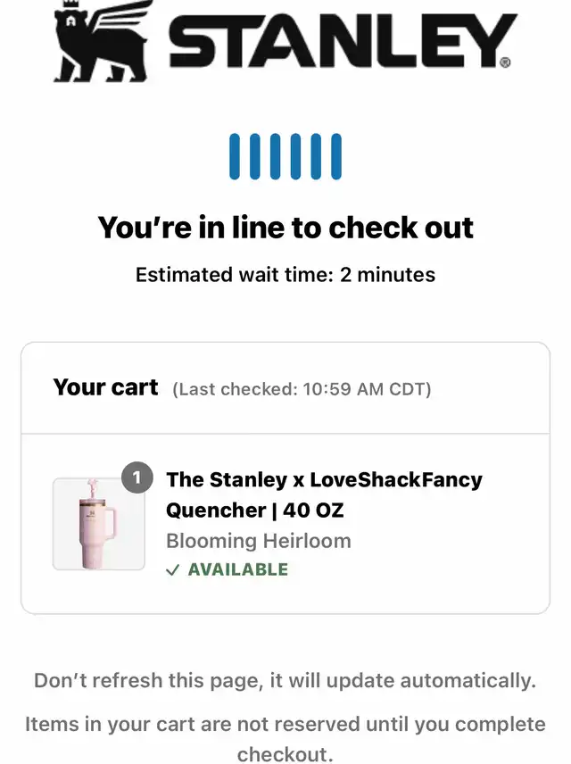The height and width of the screenshot is (764, 571).
Task: Click the items not reserved until checkout notice
Action: click(x=285, y=739)
